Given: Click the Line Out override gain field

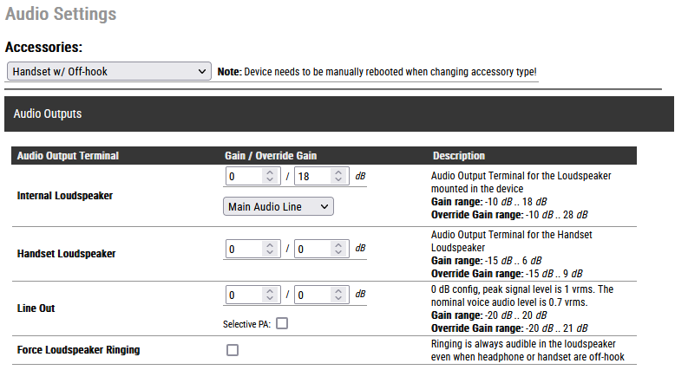Looking at the screenshot, I should [x=311, y=295].
